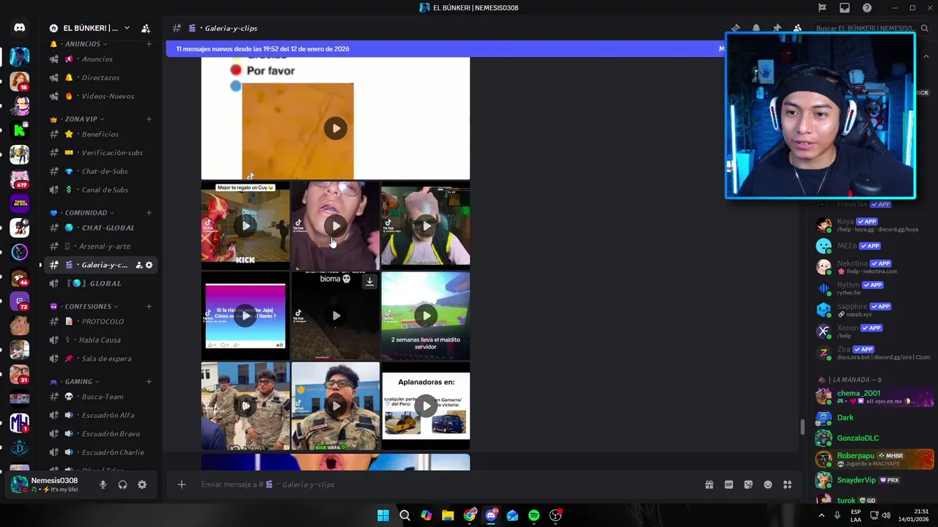Play the 'Aplanadoras en' video
Screen dimensions: 938x527
coord(426,405)
